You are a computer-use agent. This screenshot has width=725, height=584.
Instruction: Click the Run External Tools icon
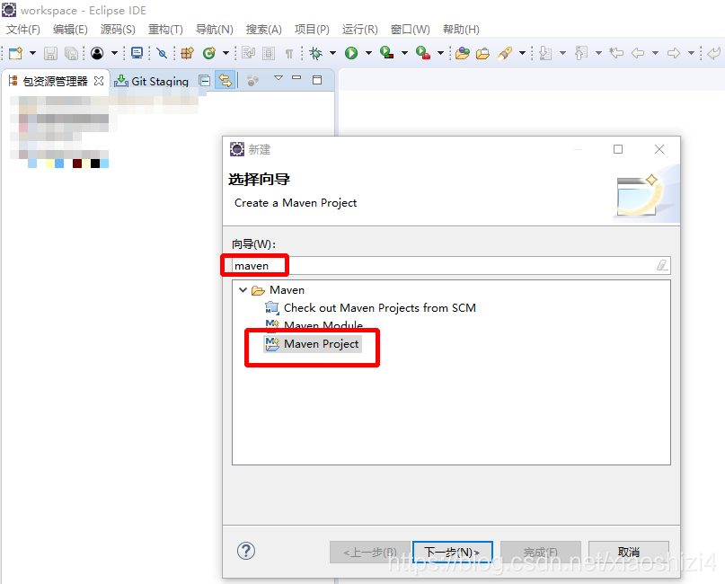click(x=423, y=53)
